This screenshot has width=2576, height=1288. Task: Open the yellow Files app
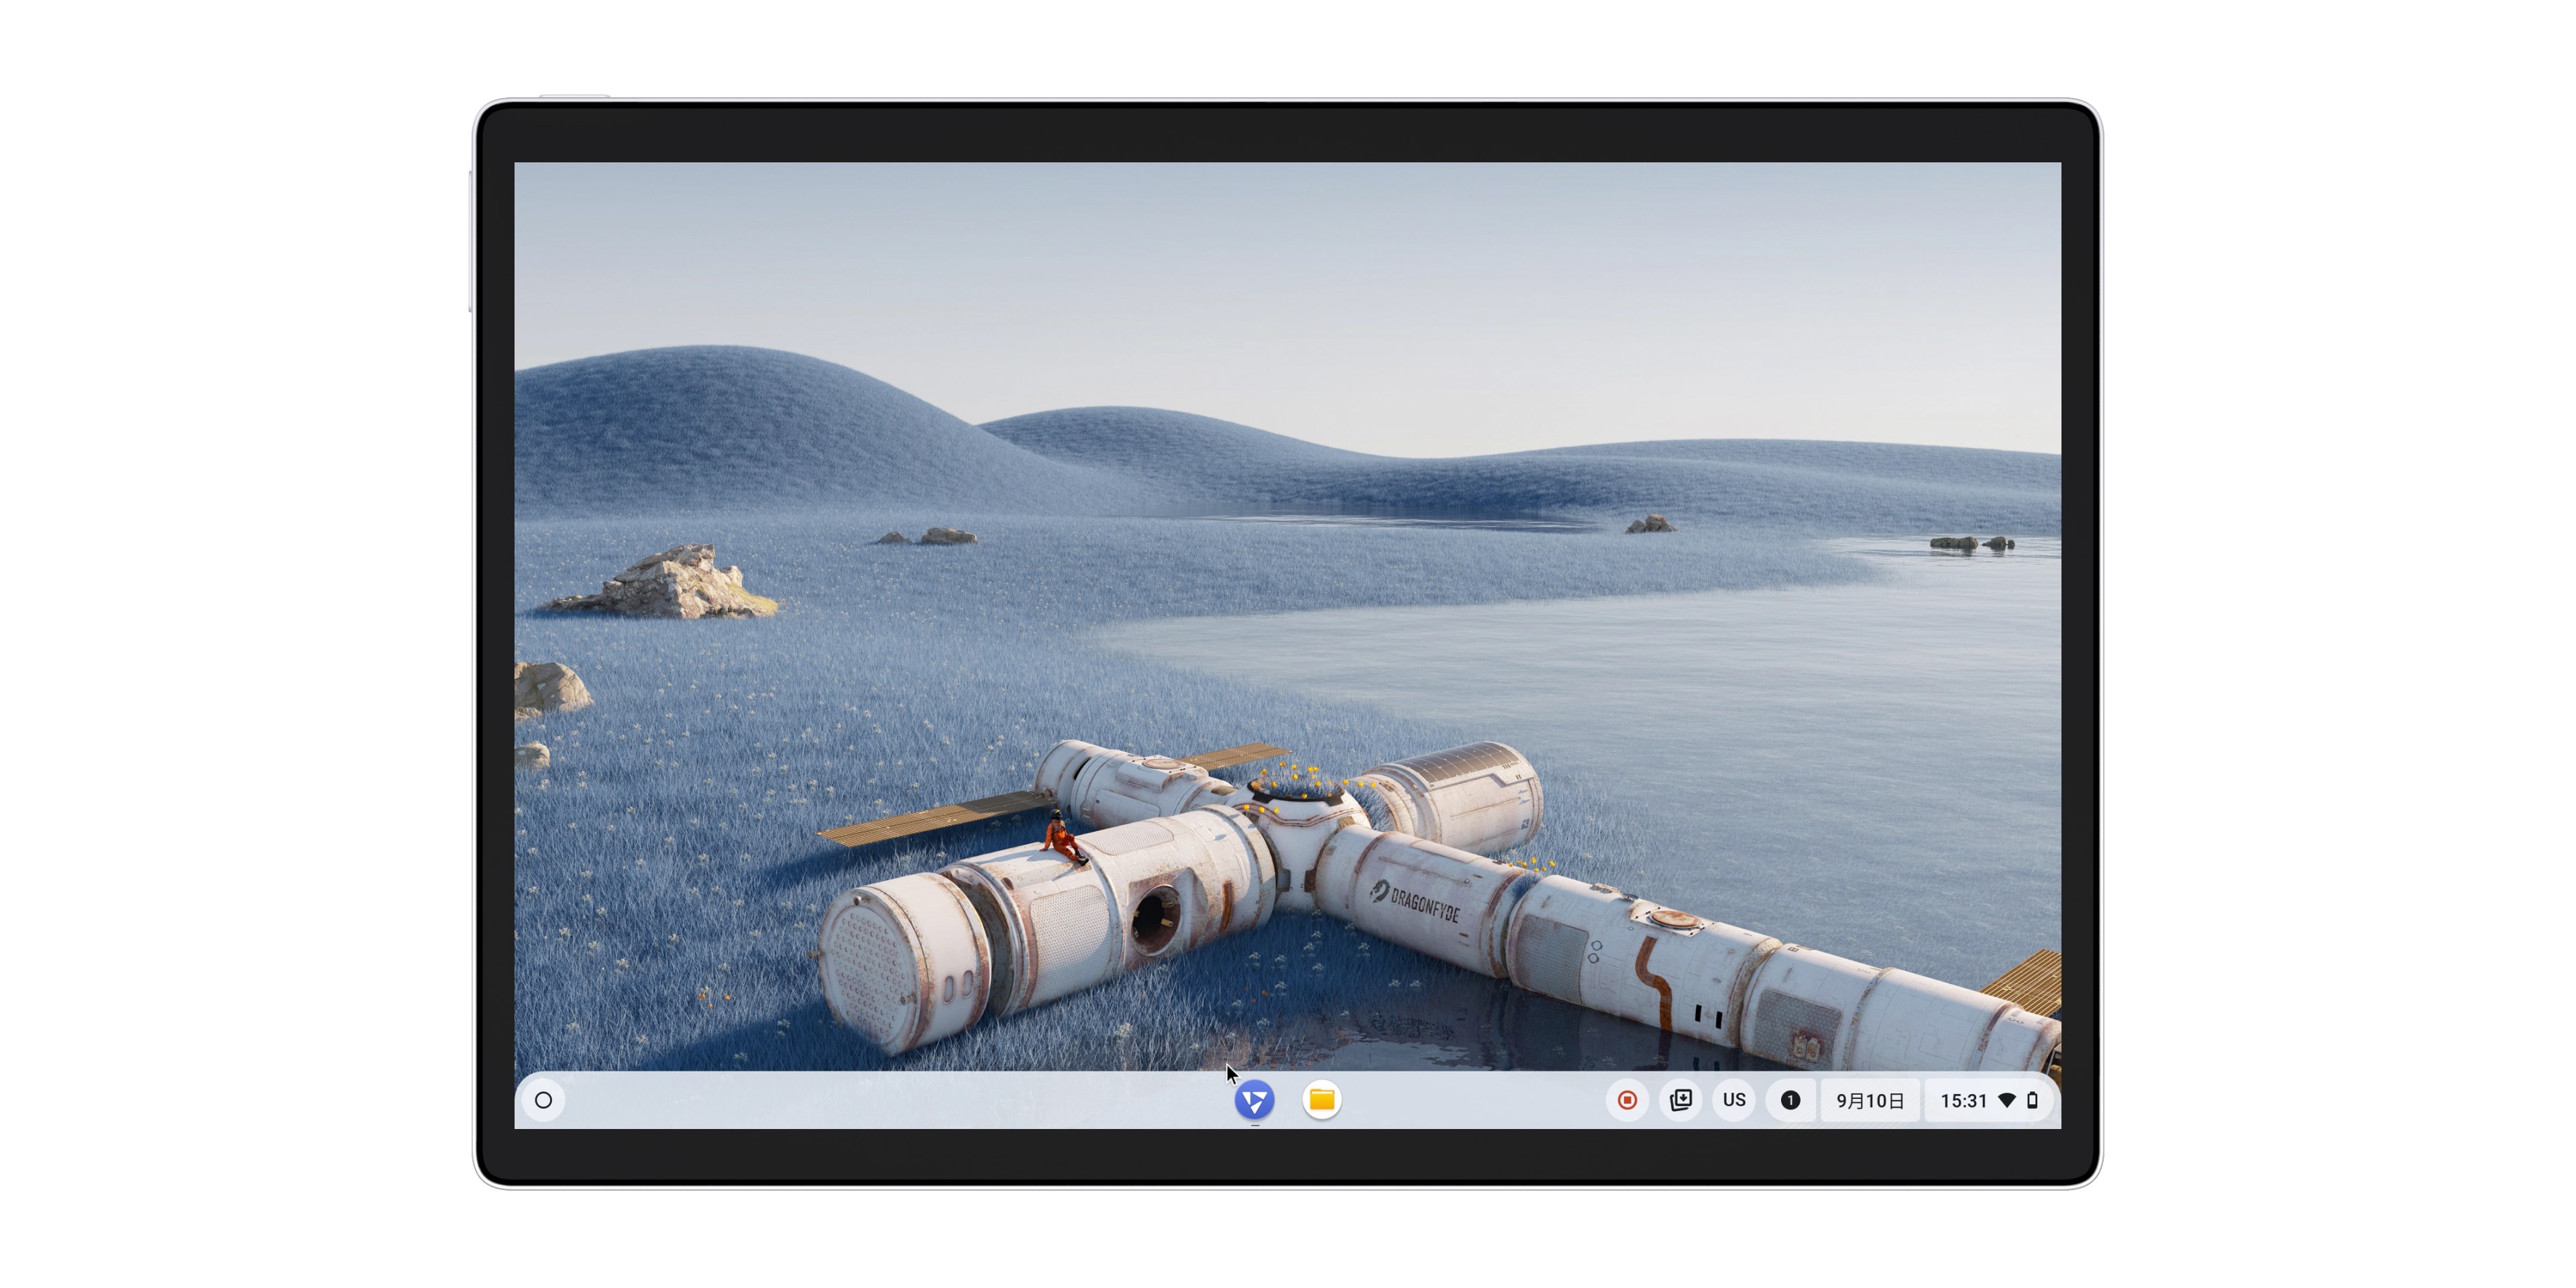(x=1321, y=1100)
